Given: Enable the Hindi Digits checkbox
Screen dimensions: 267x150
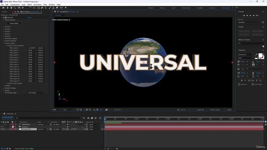Looking at the screenshot, I should click(253, 84).
